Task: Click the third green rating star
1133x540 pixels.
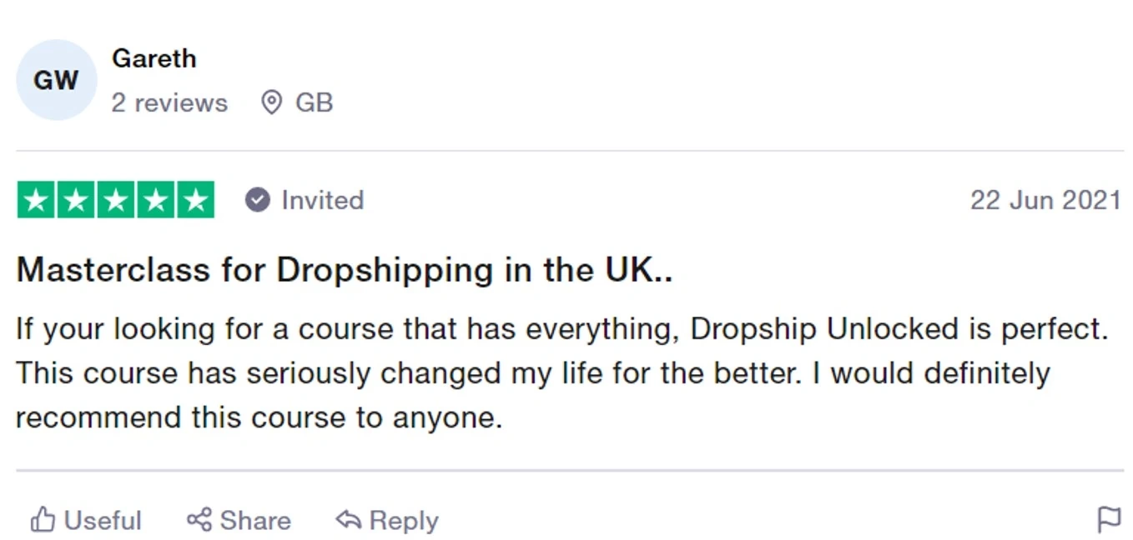Action: (x=116, y=200)
